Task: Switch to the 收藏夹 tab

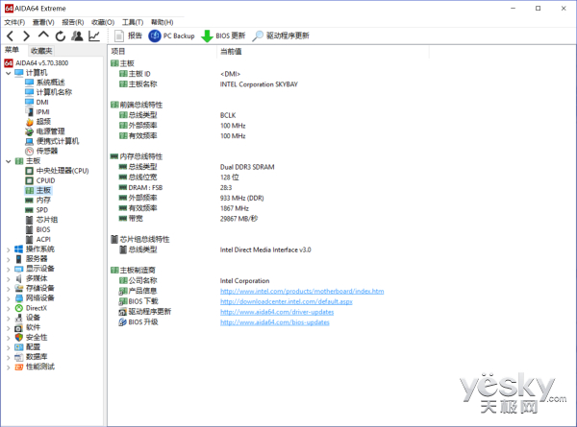Action: coord(41,51)
